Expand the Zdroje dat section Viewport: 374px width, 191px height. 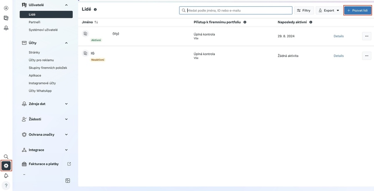[66, 104]
